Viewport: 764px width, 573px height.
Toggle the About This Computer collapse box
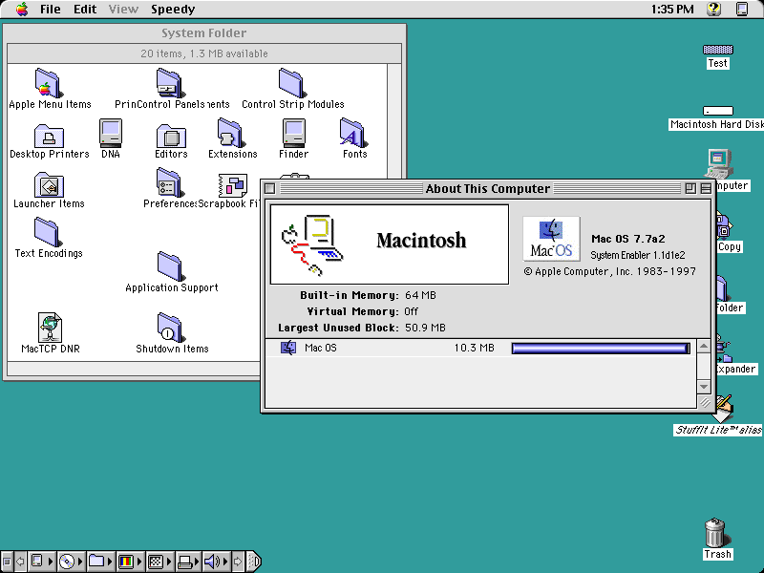point(706,188)
